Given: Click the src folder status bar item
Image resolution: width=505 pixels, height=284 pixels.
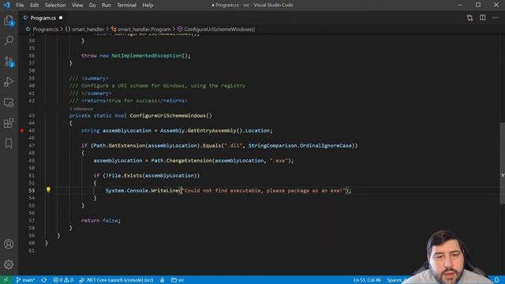Looking at the screenshot, I should (x=178, y=280).
